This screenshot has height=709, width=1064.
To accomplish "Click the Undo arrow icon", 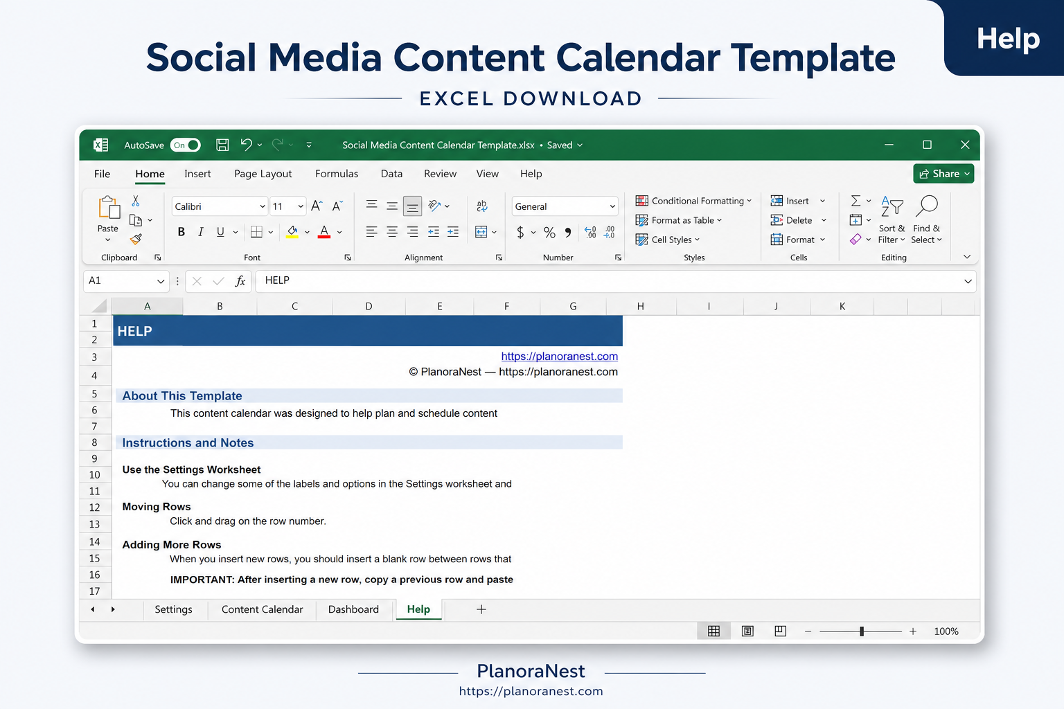I will click(247, 145).
